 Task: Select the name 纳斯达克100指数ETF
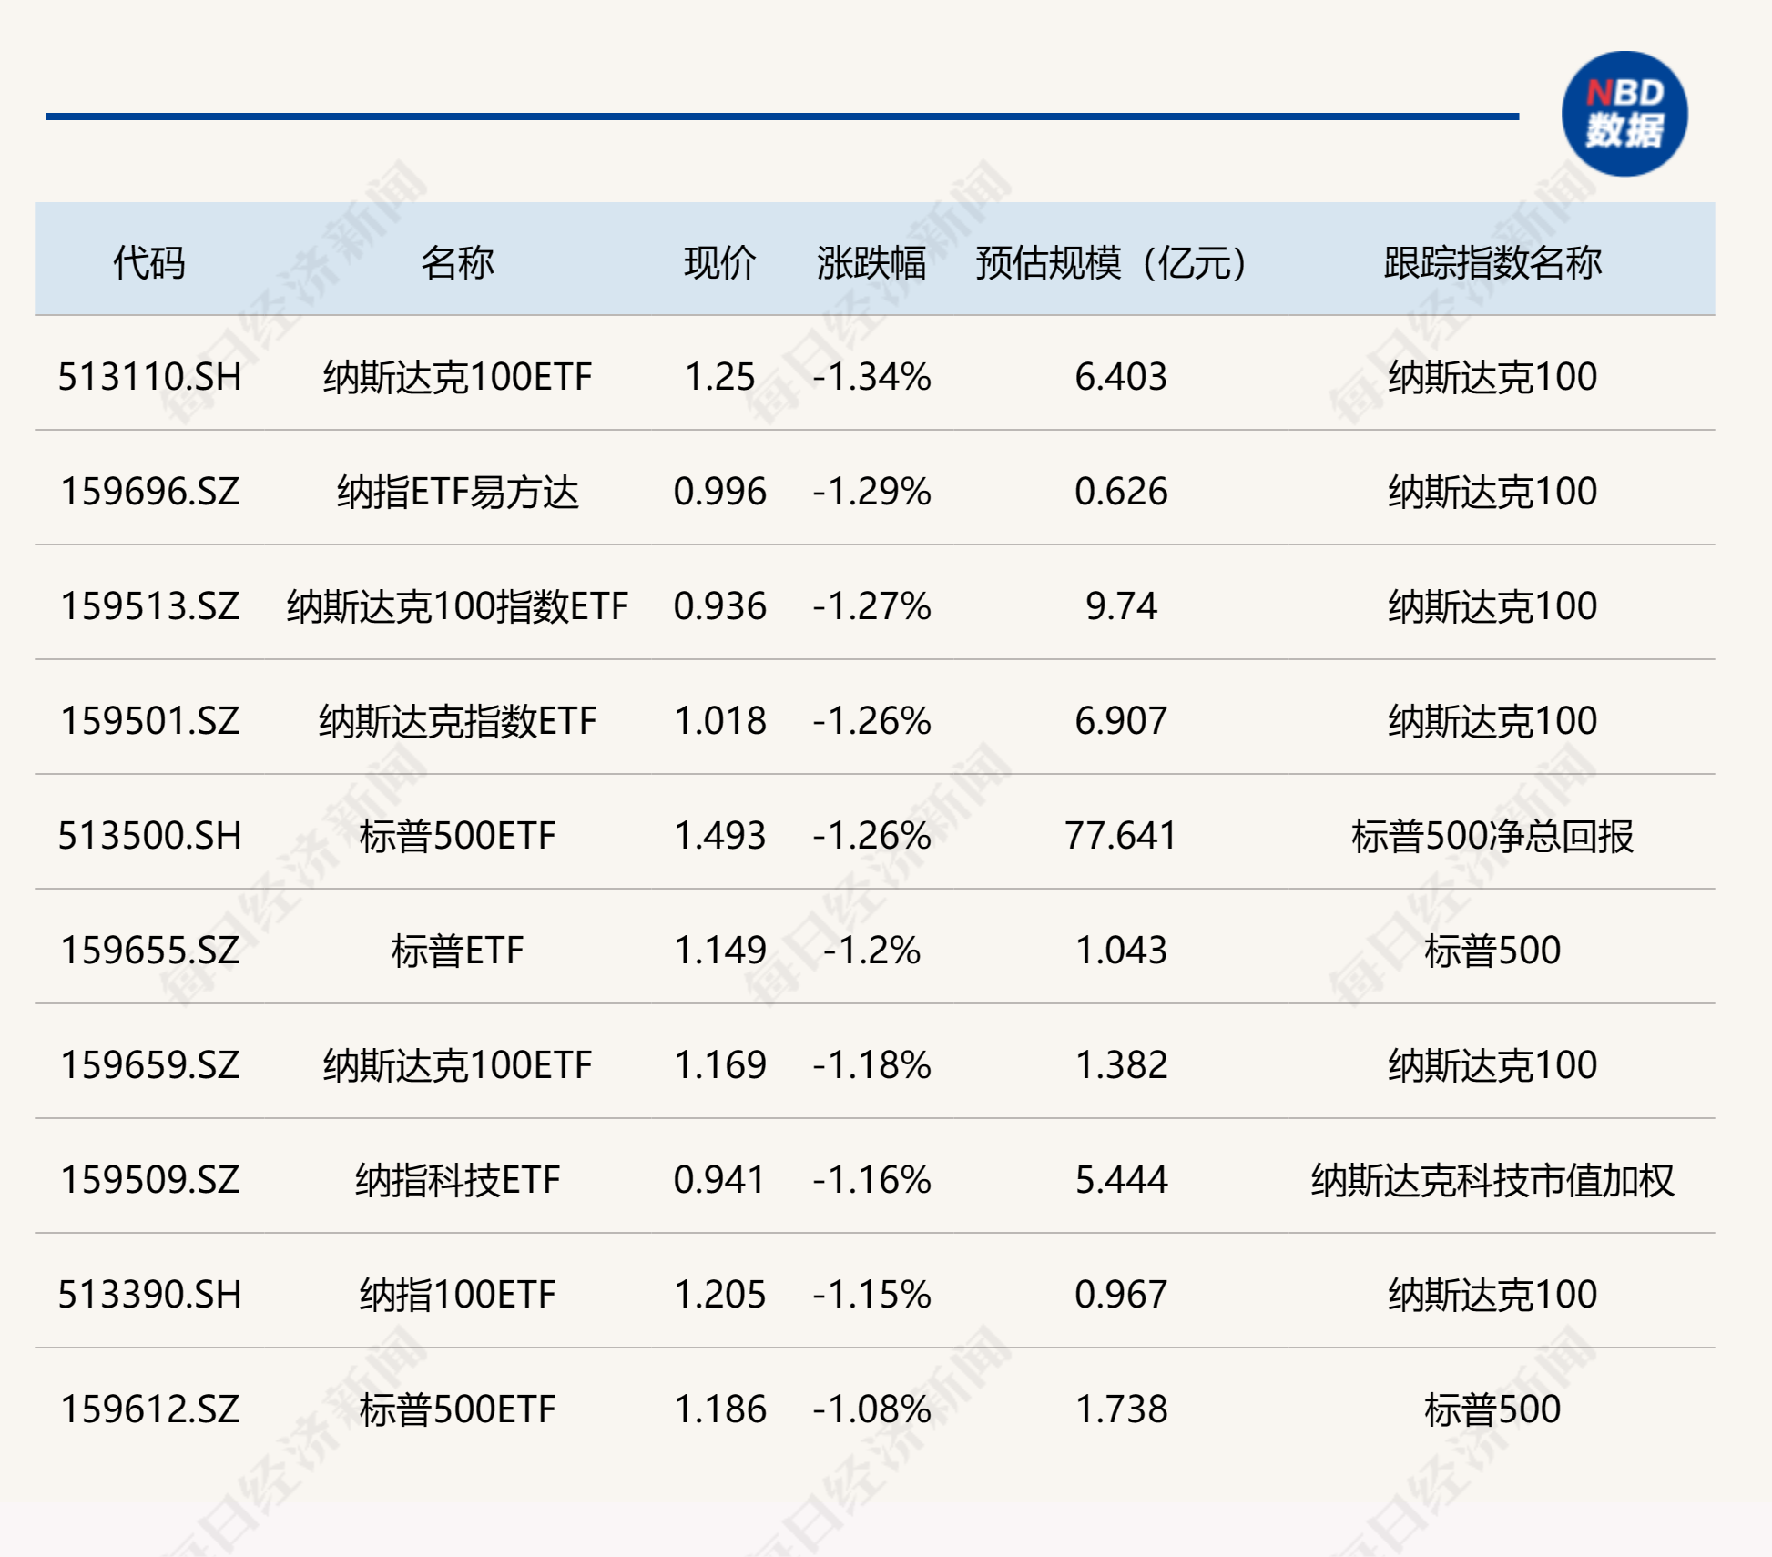pyautogui.click(x=457, y=606)
